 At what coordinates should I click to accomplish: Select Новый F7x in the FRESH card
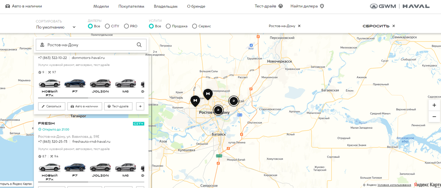50,172
